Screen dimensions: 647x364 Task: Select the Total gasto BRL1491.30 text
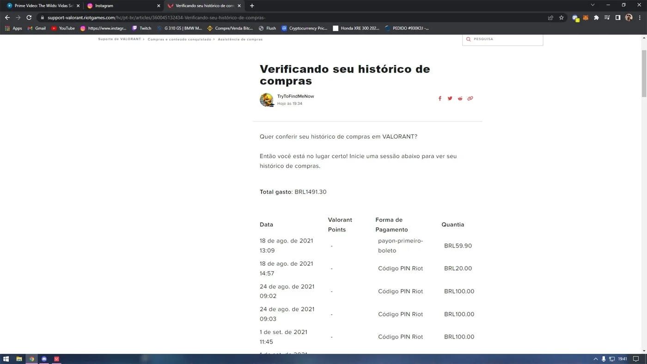click(x=293, y=192)
